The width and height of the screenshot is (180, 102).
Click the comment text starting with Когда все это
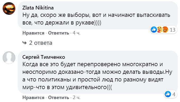97,76
